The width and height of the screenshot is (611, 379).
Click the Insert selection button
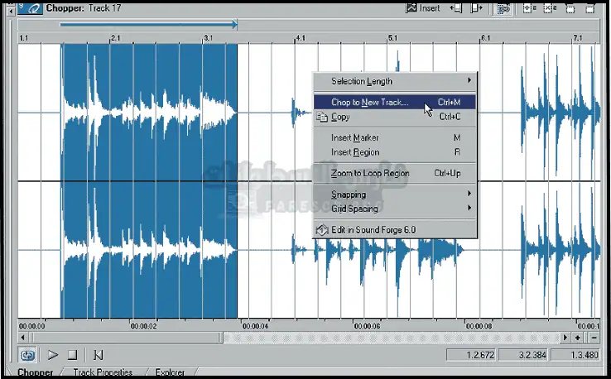424,8
